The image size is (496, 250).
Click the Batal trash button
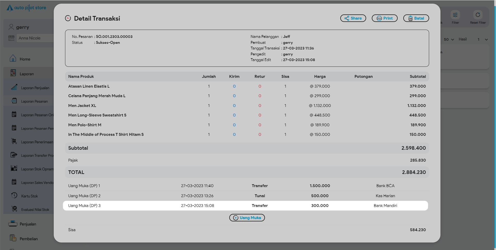(x=416, y=18)
